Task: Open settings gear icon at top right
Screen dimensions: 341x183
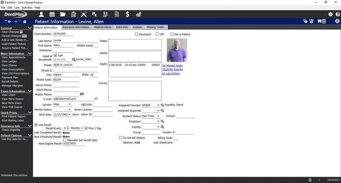Action: tap(330, 14)
